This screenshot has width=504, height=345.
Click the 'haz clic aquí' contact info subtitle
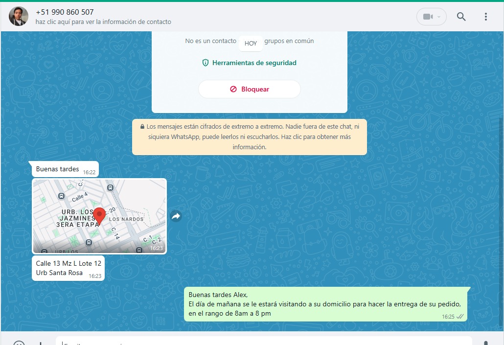103,22
